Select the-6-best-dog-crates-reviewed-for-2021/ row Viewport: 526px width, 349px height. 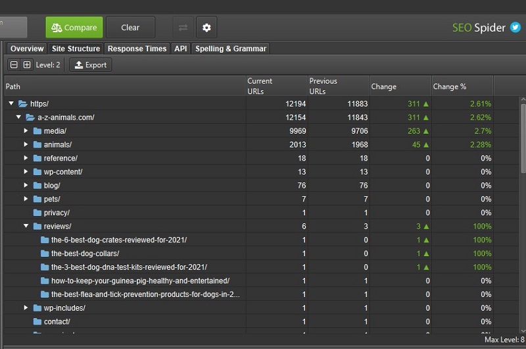(x=262, y=240)
